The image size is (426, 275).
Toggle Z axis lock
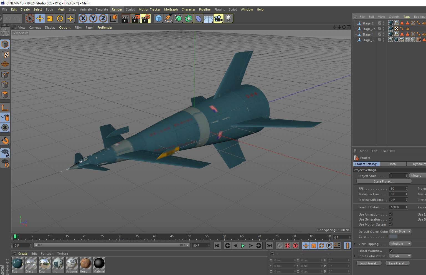[103, 19]
